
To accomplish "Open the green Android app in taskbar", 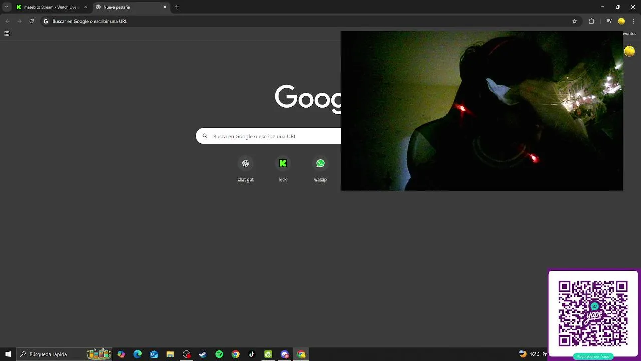I will pyautogui.click(x=268, y=354).
